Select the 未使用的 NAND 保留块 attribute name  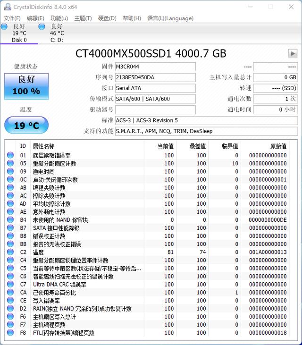pyautogui.click(x=60, y=220)
